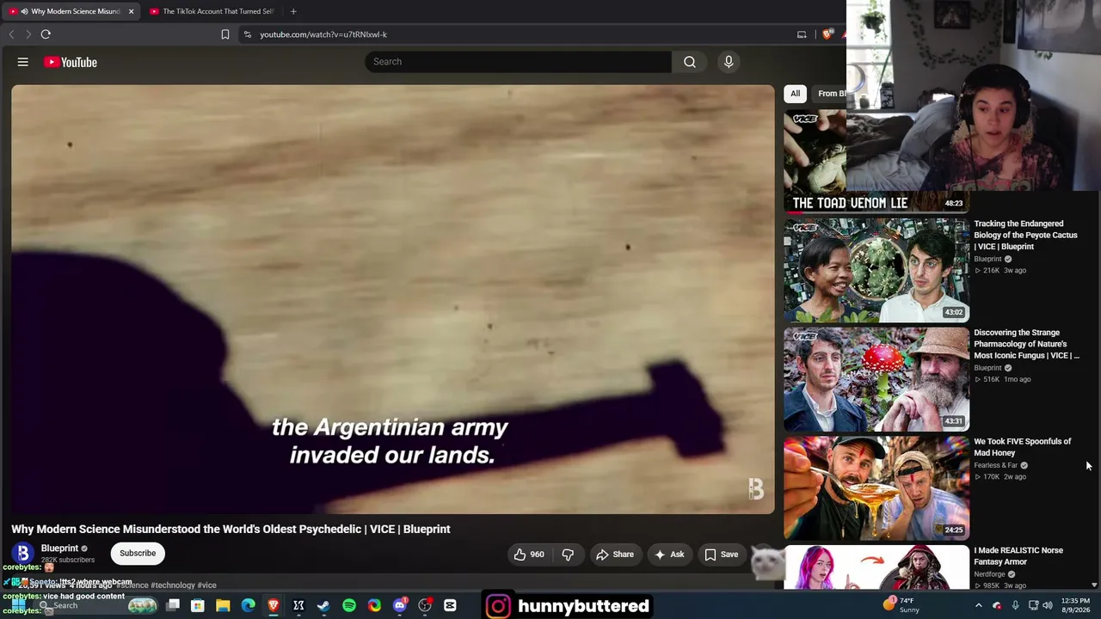
Task: Open Discovering the Strange Pharmacology video title
Action: [x=1026, y=344]
